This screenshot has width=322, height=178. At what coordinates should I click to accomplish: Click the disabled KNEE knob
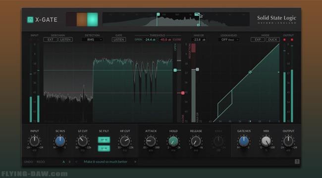218,141
